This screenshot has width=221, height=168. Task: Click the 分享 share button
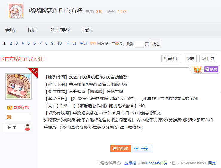(142, 149)
